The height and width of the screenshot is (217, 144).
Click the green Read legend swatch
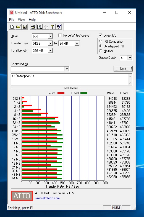tap(84, 93)
